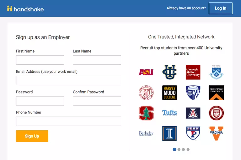
Task: Select the Tufts University logo
Action: [x=169, y=113]
